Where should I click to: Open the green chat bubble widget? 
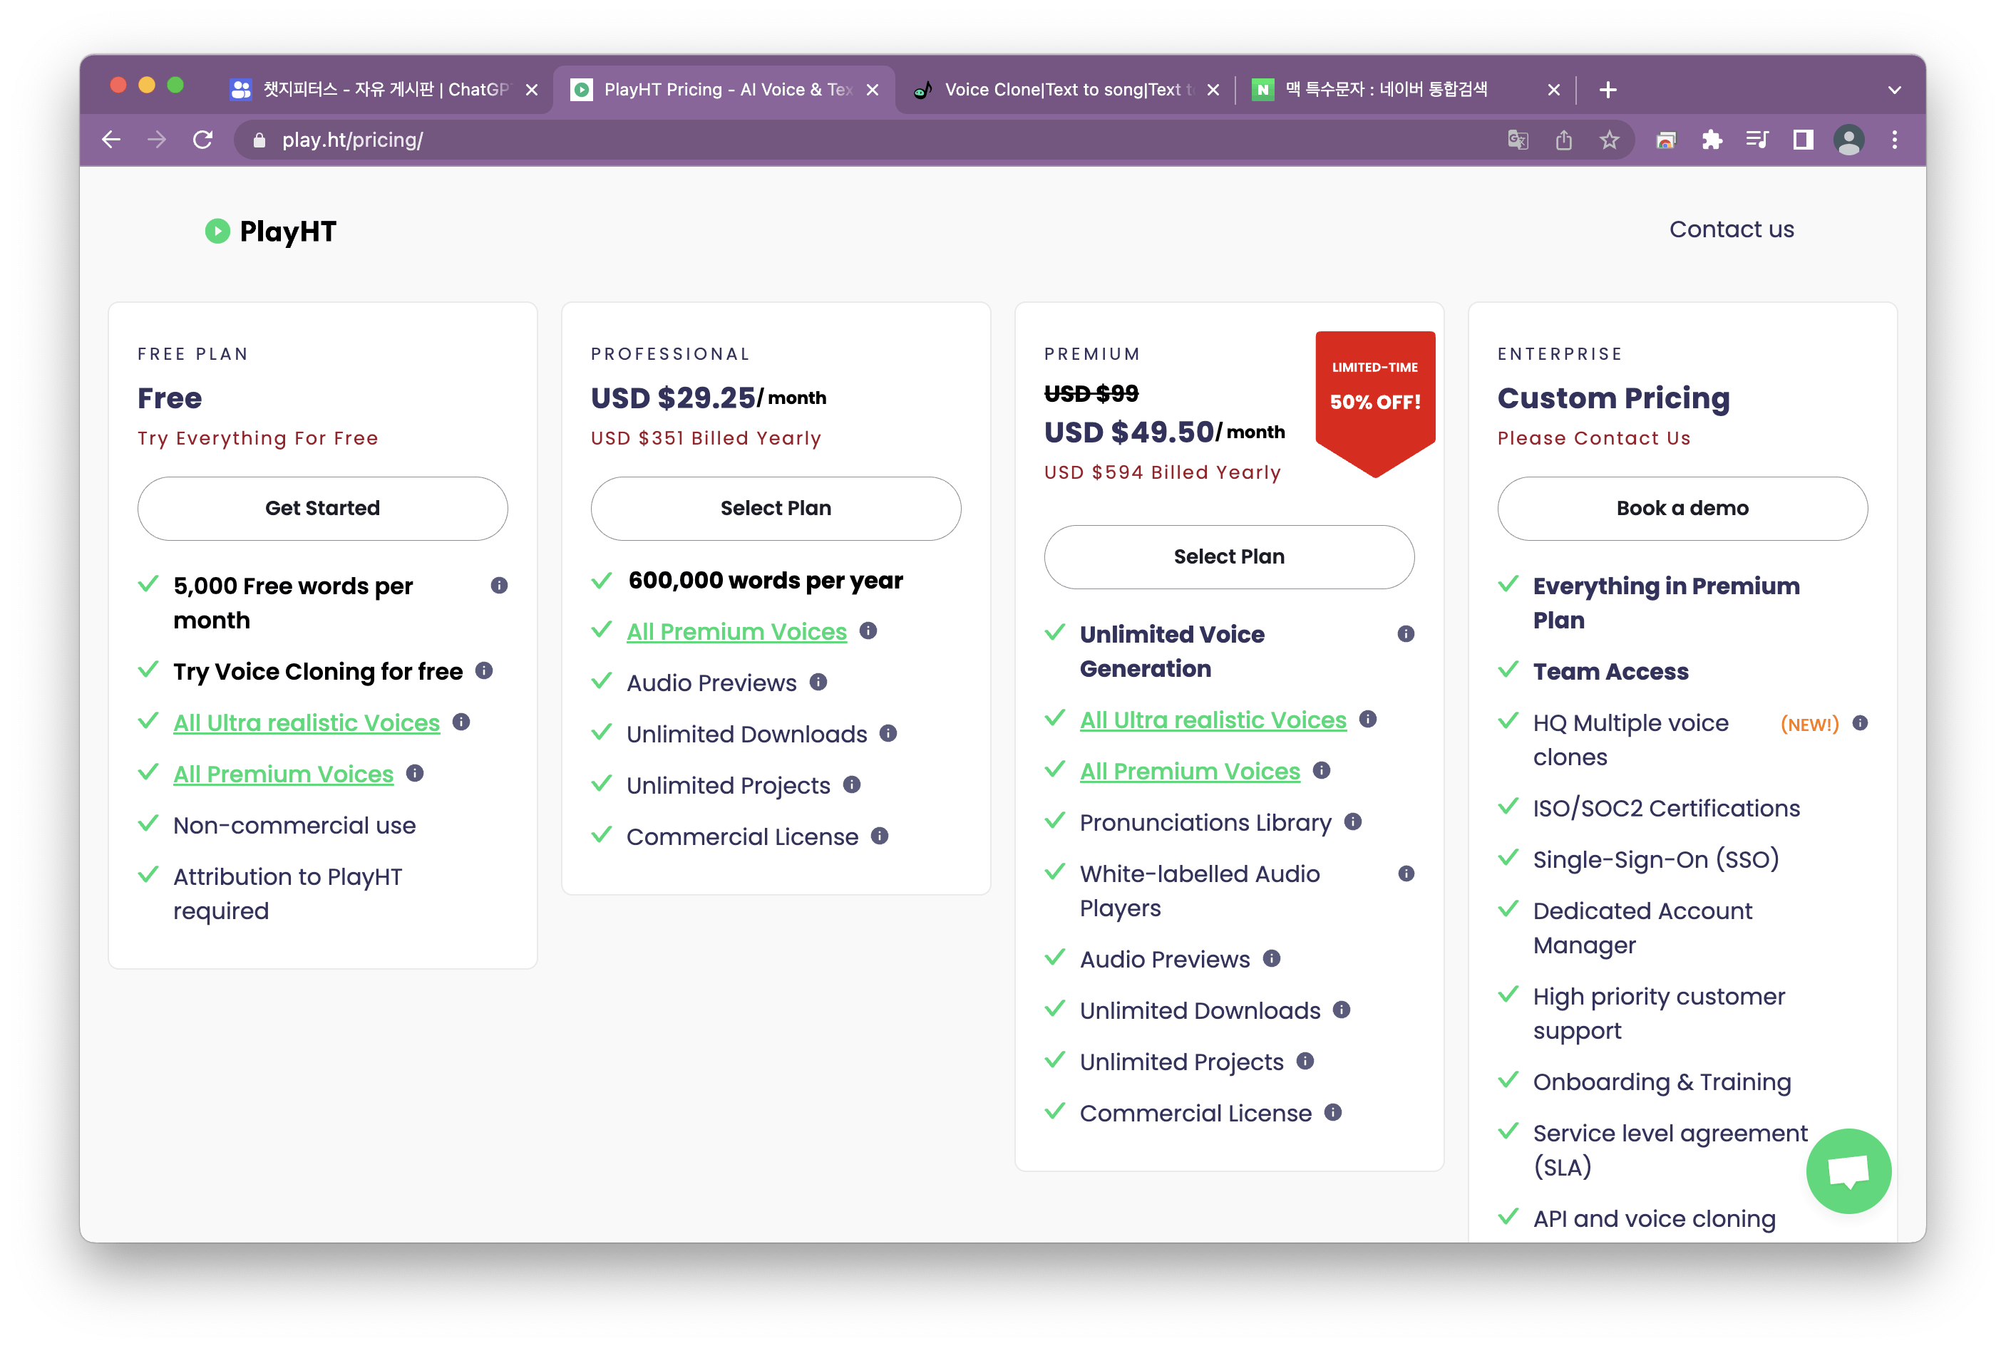pos(1848,1170)
